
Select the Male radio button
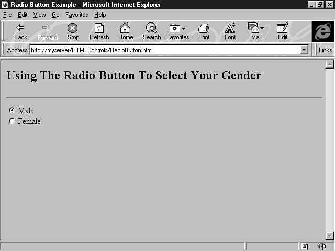[x=12, y=110]
